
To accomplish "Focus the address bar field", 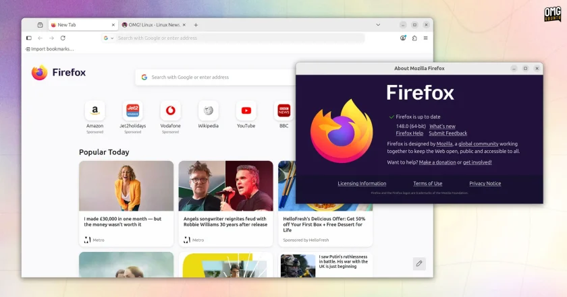I will tap(234, 38).
